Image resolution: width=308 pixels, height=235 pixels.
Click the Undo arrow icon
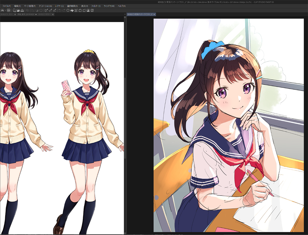coord(60,10)
